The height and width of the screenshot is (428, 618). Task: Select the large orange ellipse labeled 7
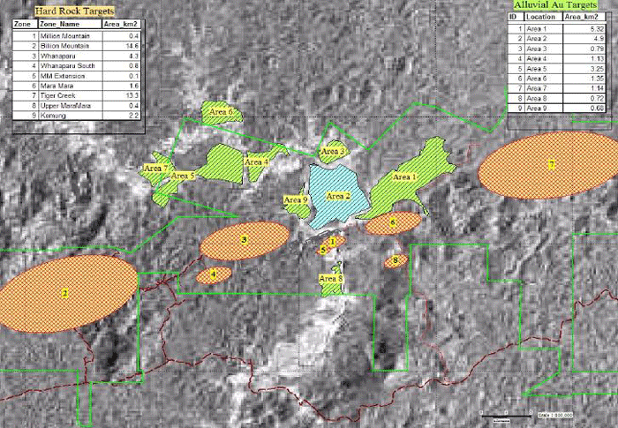click(549, 165)
